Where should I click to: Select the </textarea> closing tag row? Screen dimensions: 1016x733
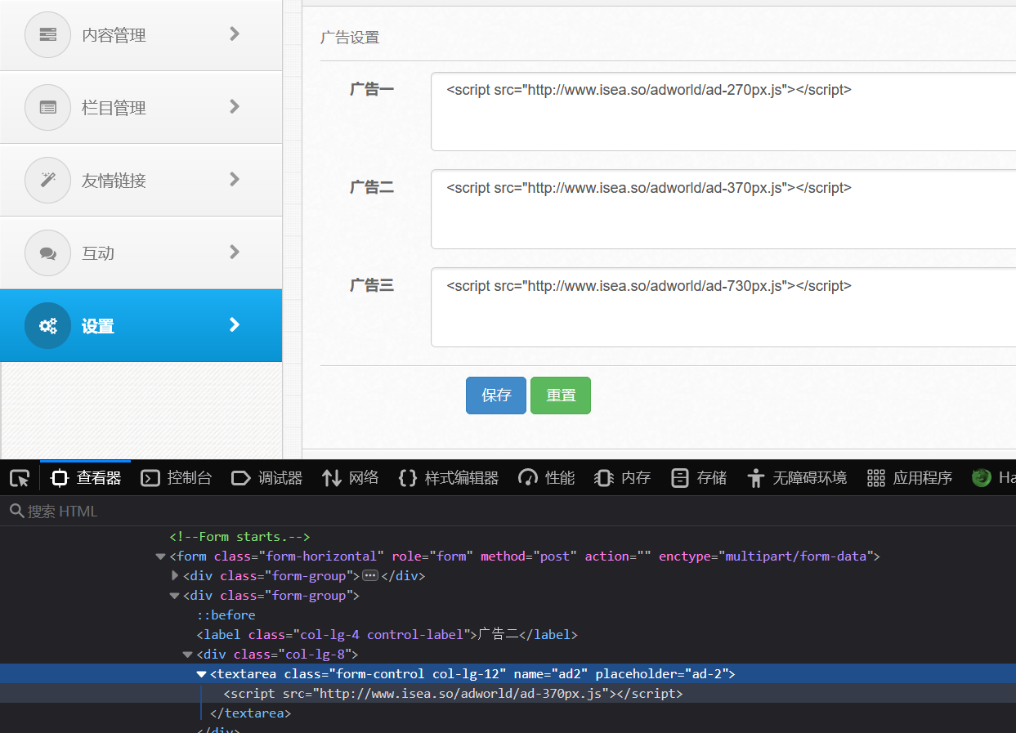click(250, 713)
